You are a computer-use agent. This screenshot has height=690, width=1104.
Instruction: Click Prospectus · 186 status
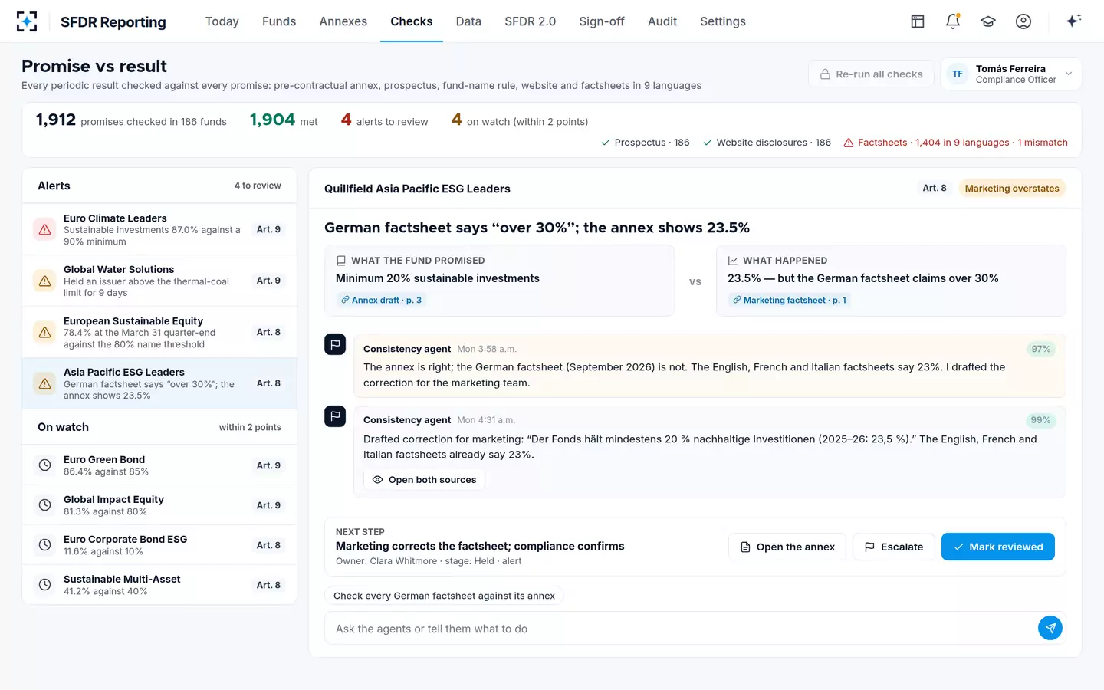[x=645, y=143]
